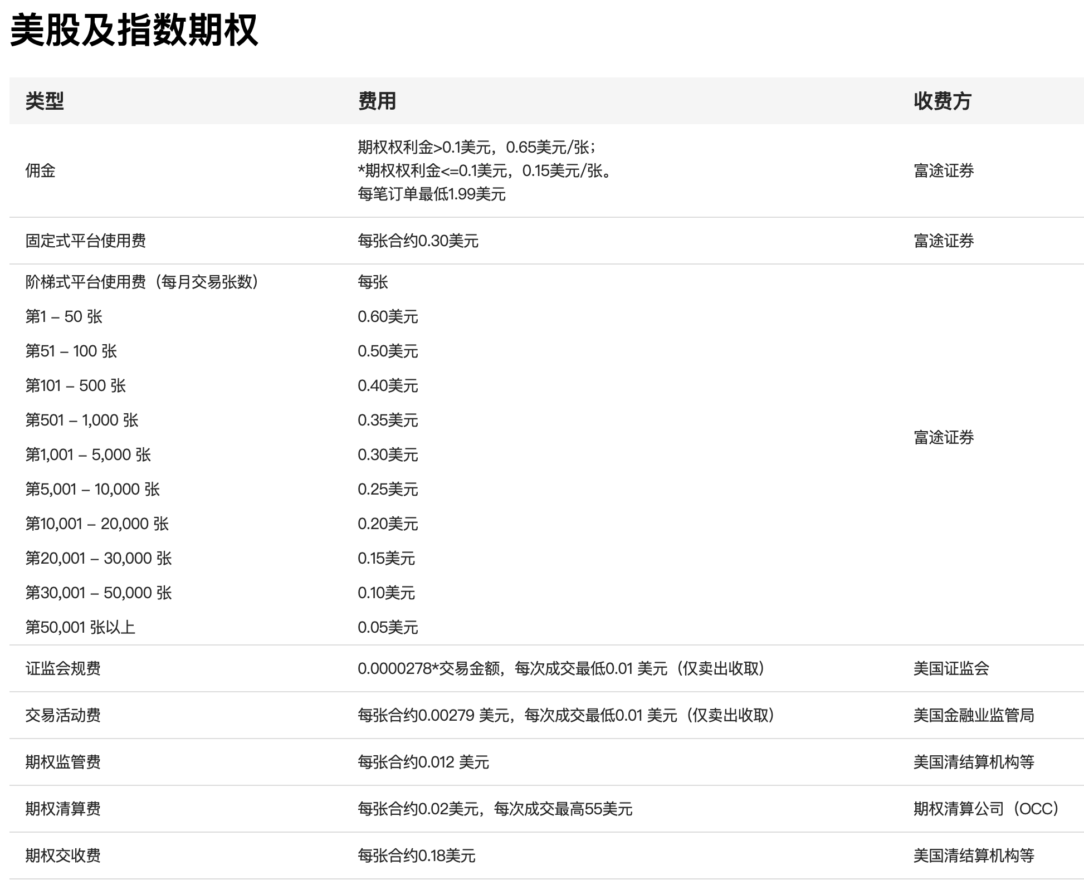Select the 第50,001 张以上 tier label
1084x880 pixels.
point(80,627)
